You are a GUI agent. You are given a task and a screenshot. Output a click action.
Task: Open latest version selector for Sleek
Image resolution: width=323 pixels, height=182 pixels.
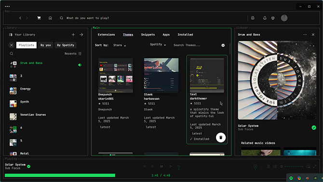[151, 127]
